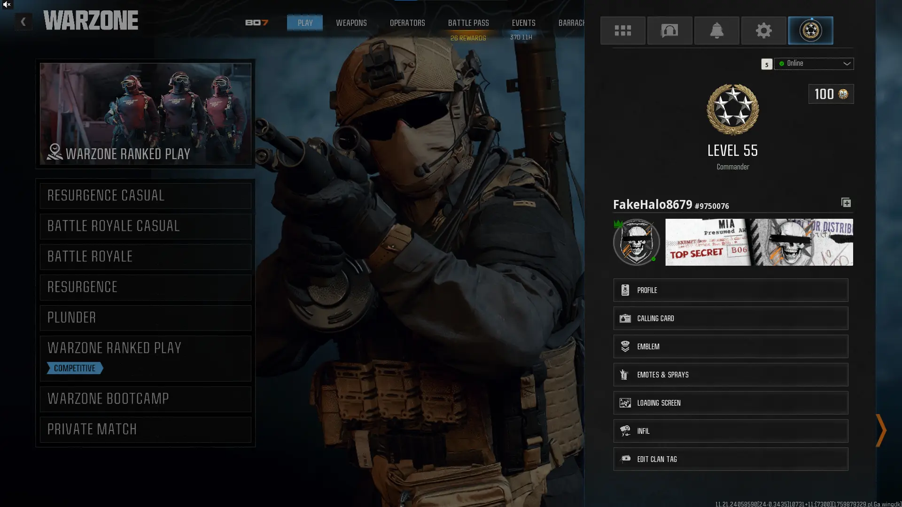Select the player rank emblem icon in the top bar
This screenshot has width=902, height=507.
810,31
